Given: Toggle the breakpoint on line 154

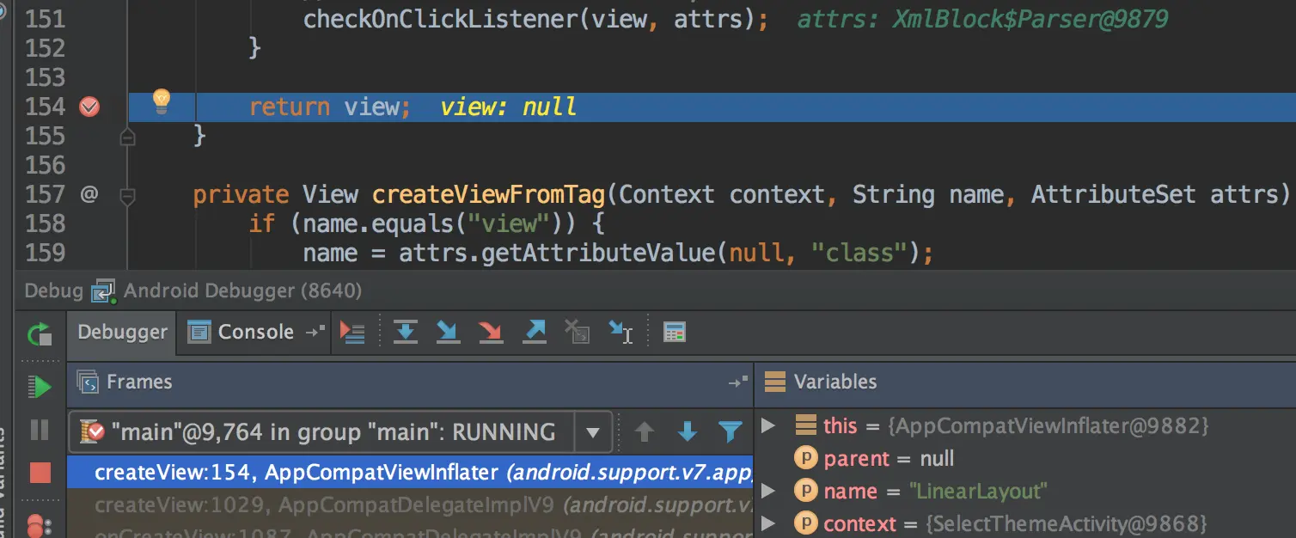Looking at the screenshot, I should [89, 107].
